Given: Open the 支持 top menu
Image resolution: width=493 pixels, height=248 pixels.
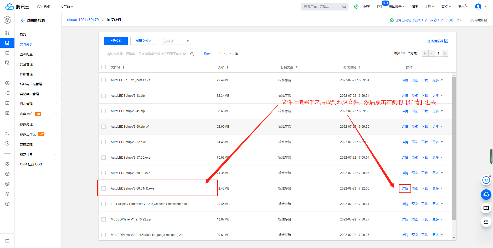Looking at the screenshot, I should [446, 7].
